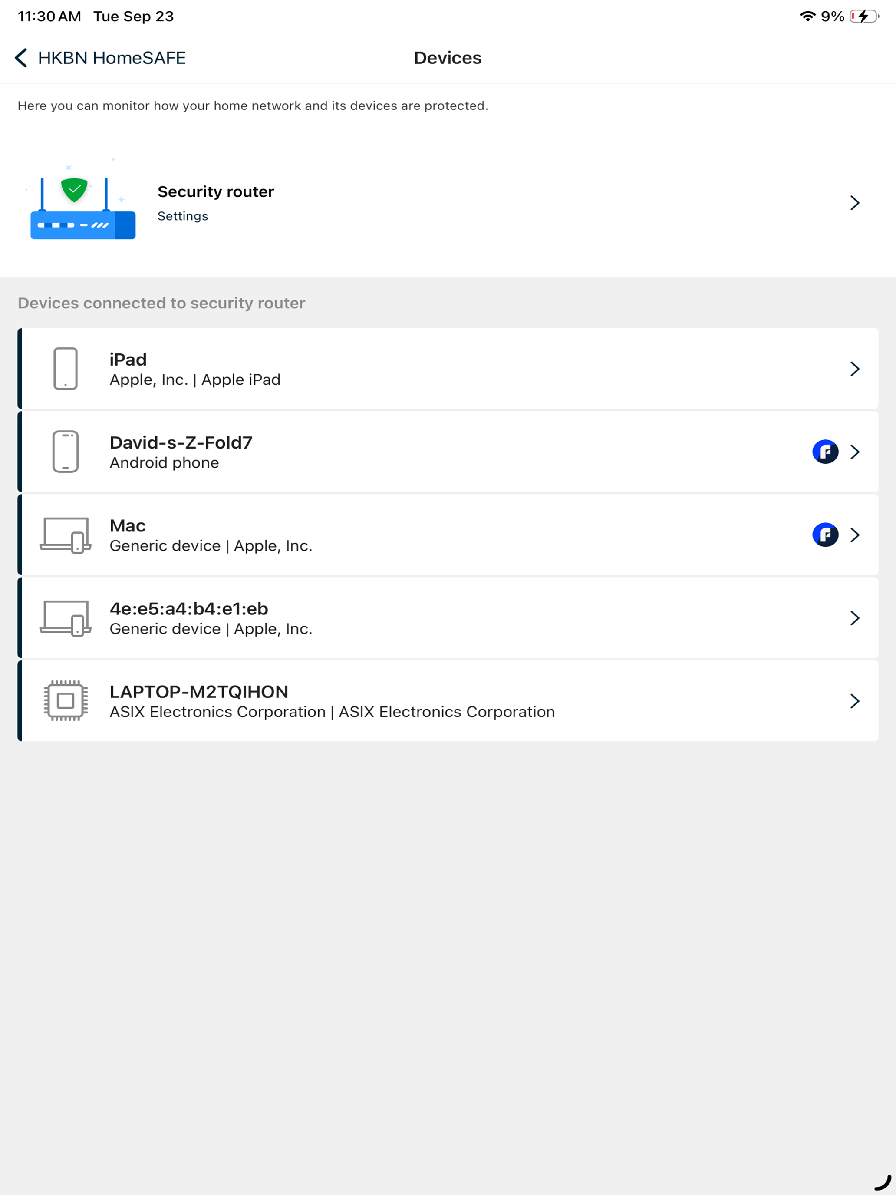The width and height of the screenshot is (896, 1195).
Task: Expand LAPTOP-M2TQIHON row chevron
Action: pyautogui.click(x=854, y=701)
